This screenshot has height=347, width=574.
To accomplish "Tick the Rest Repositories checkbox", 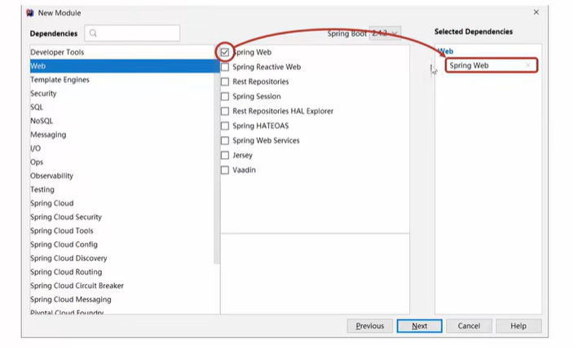I will (x=225, y=81).
